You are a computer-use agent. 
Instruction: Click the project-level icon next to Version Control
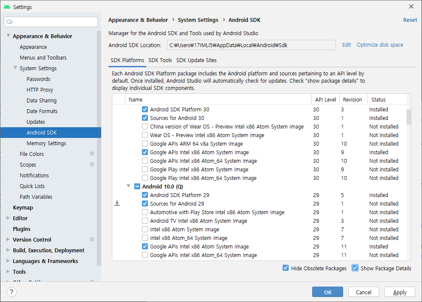(92, 239)
